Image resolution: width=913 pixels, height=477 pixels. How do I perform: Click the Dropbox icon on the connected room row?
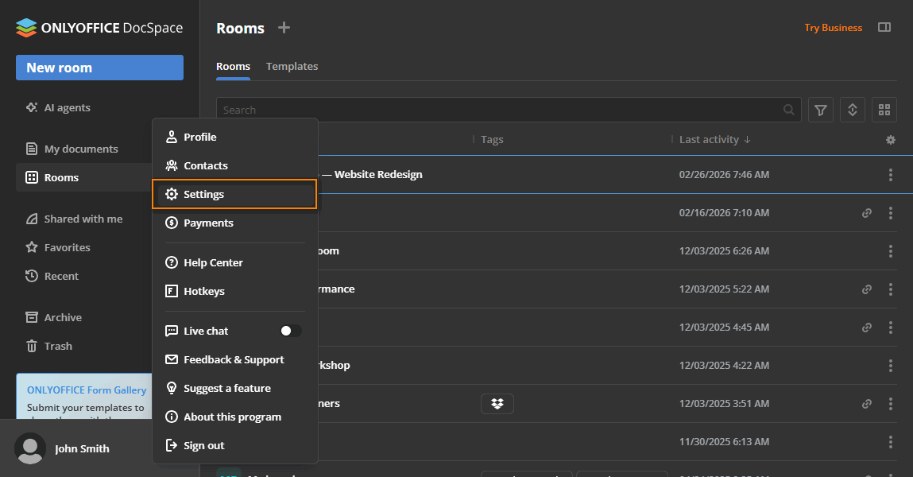click(497, 403)
